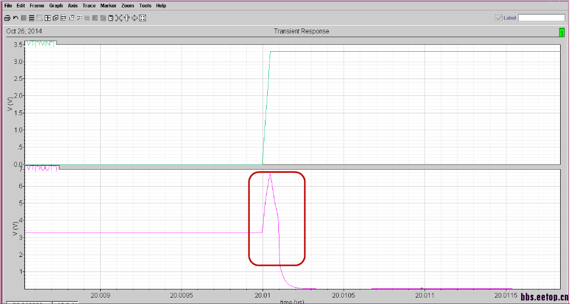The width and height of the screenshot is (570, 304).
Task: Click the Transient Response title text
Action: coord(302,31)
